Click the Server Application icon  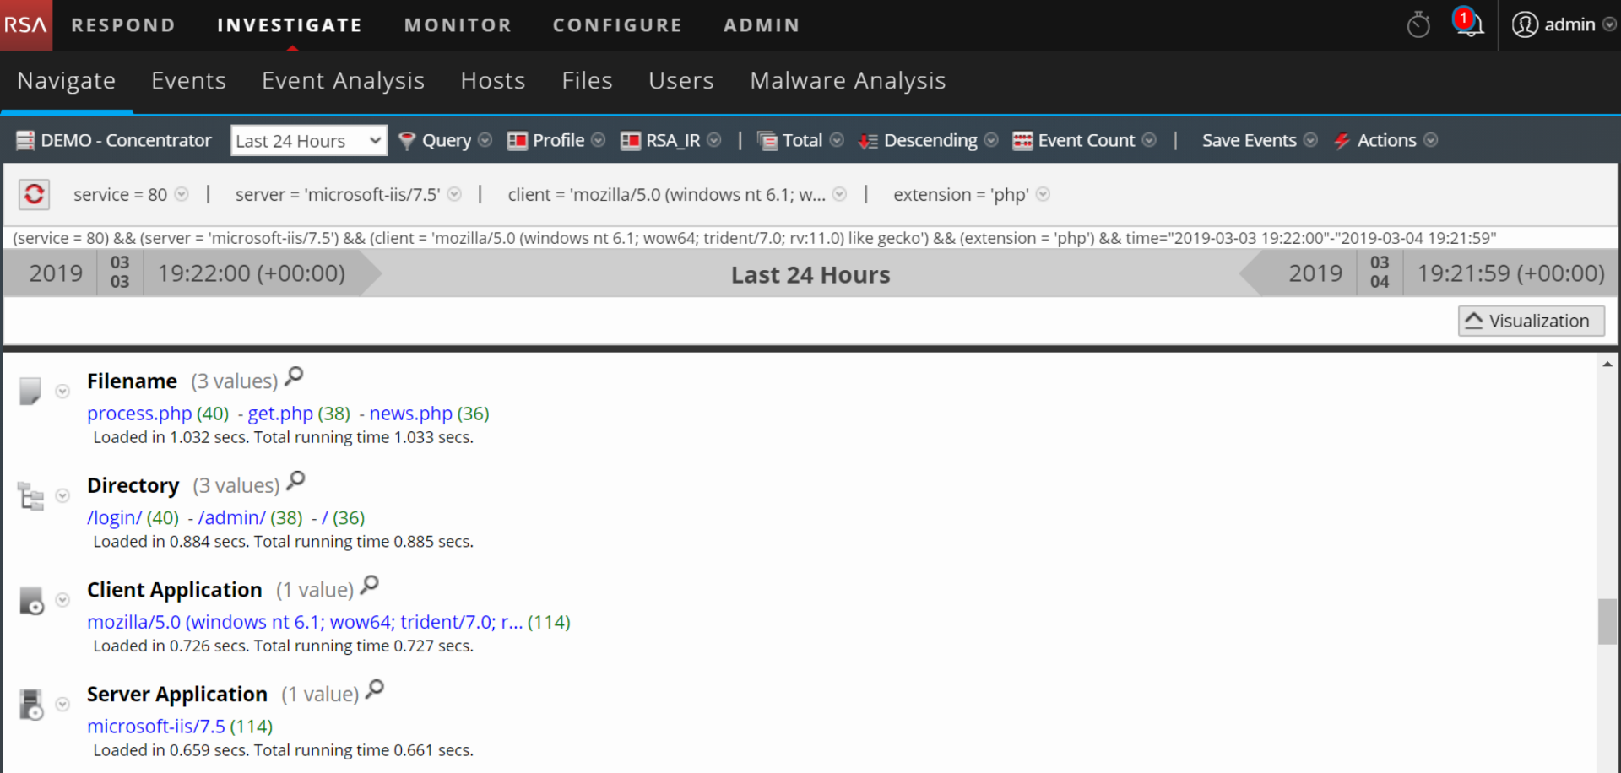click(x=31, y=705)
